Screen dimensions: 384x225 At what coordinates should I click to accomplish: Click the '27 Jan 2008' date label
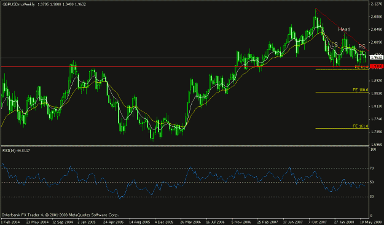click(x=344, y=222)
